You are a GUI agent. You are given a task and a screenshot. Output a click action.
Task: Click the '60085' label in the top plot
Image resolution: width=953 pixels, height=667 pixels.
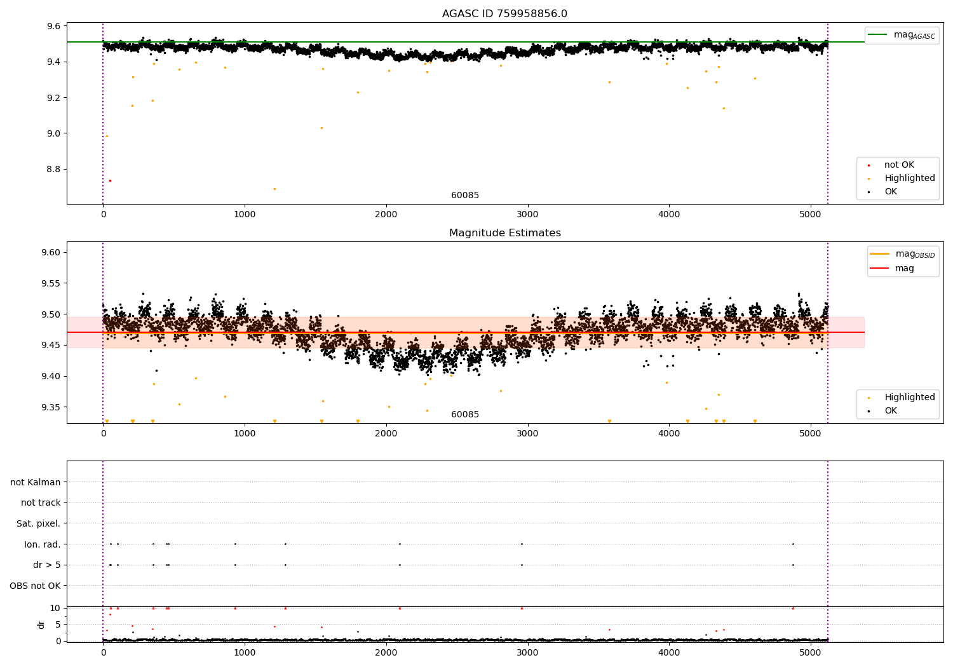[465, 196]
